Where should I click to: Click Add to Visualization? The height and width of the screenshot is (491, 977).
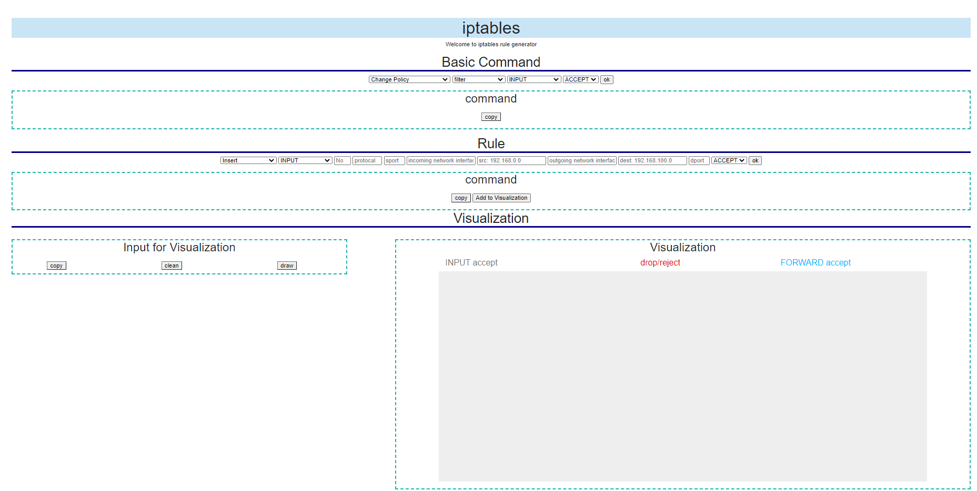(x=501, y=198)
